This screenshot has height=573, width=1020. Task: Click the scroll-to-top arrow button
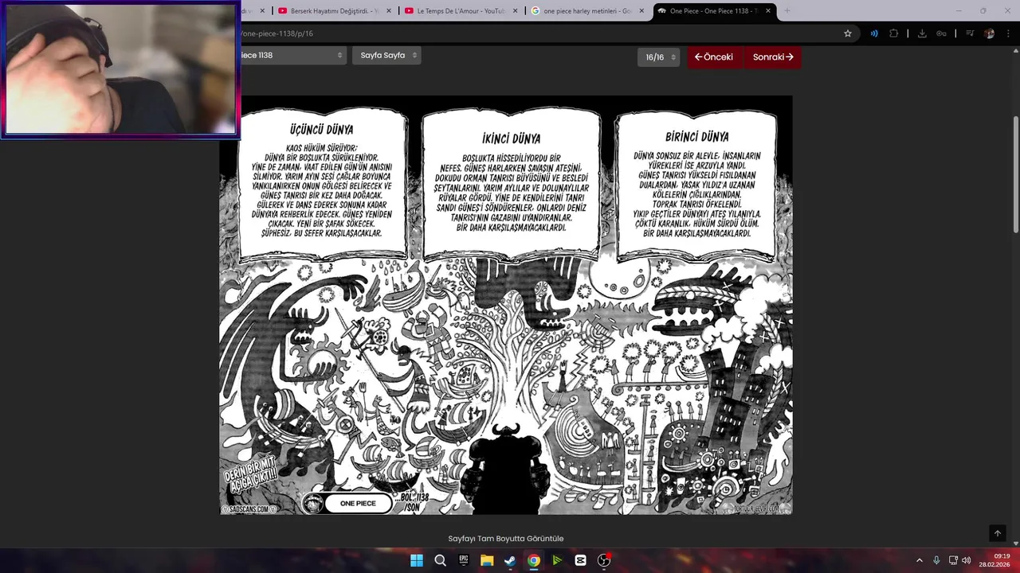point(997,533)
